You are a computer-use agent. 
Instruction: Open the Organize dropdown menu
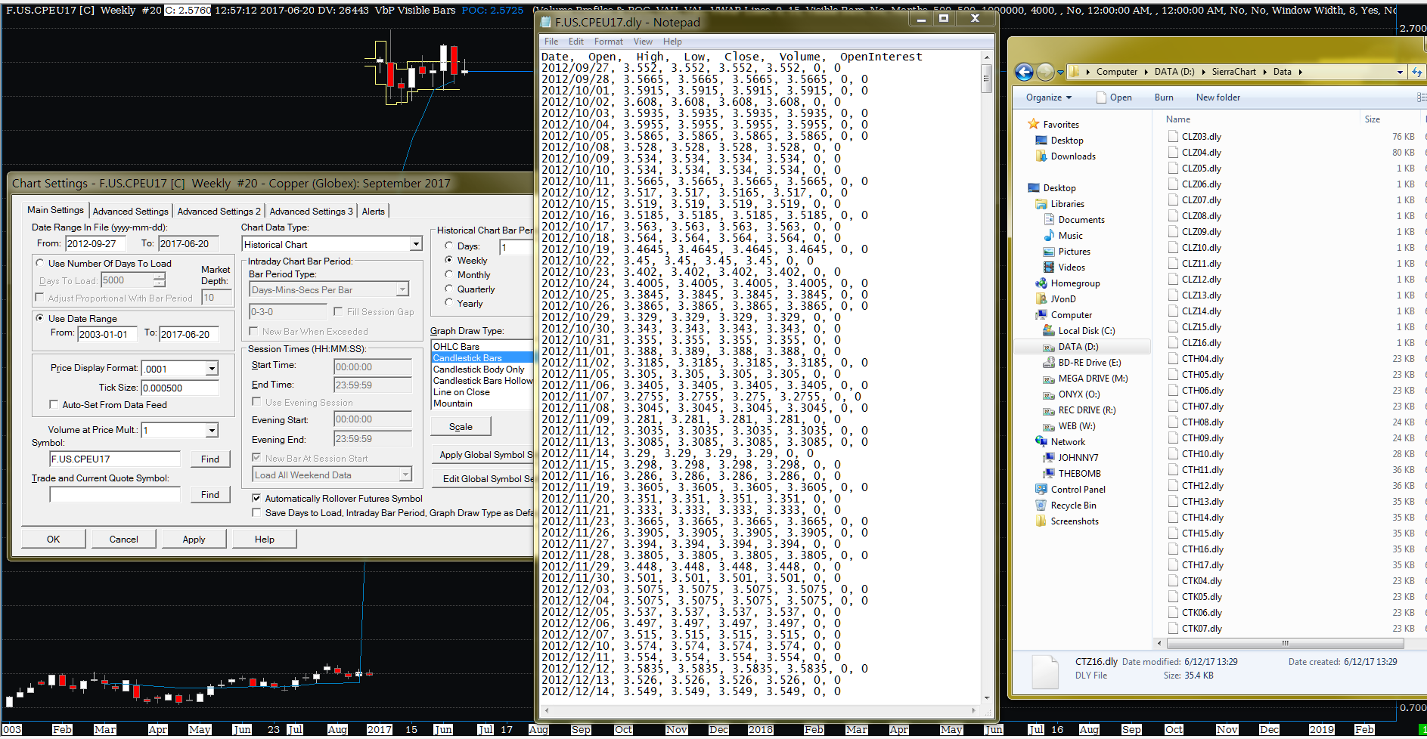point(1048,97)
